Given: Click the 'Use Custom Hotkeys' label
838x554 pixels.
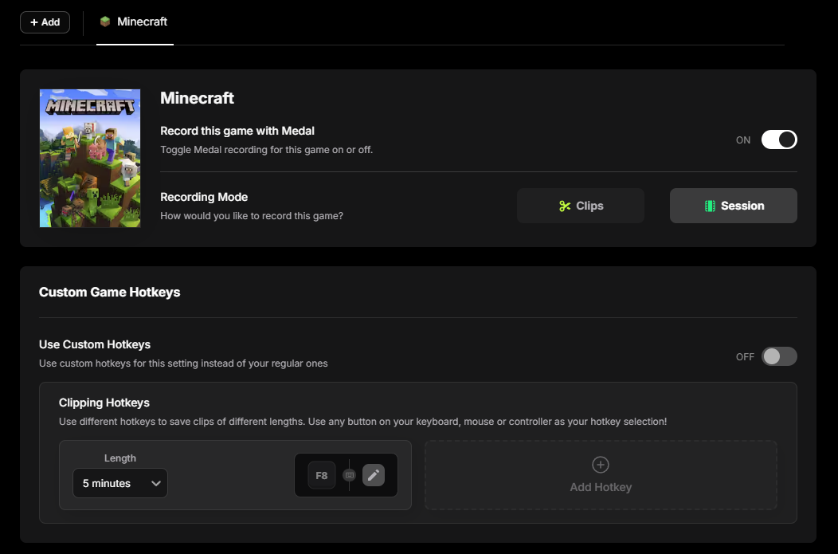Looking at the screenshot, I should (95, 344).
